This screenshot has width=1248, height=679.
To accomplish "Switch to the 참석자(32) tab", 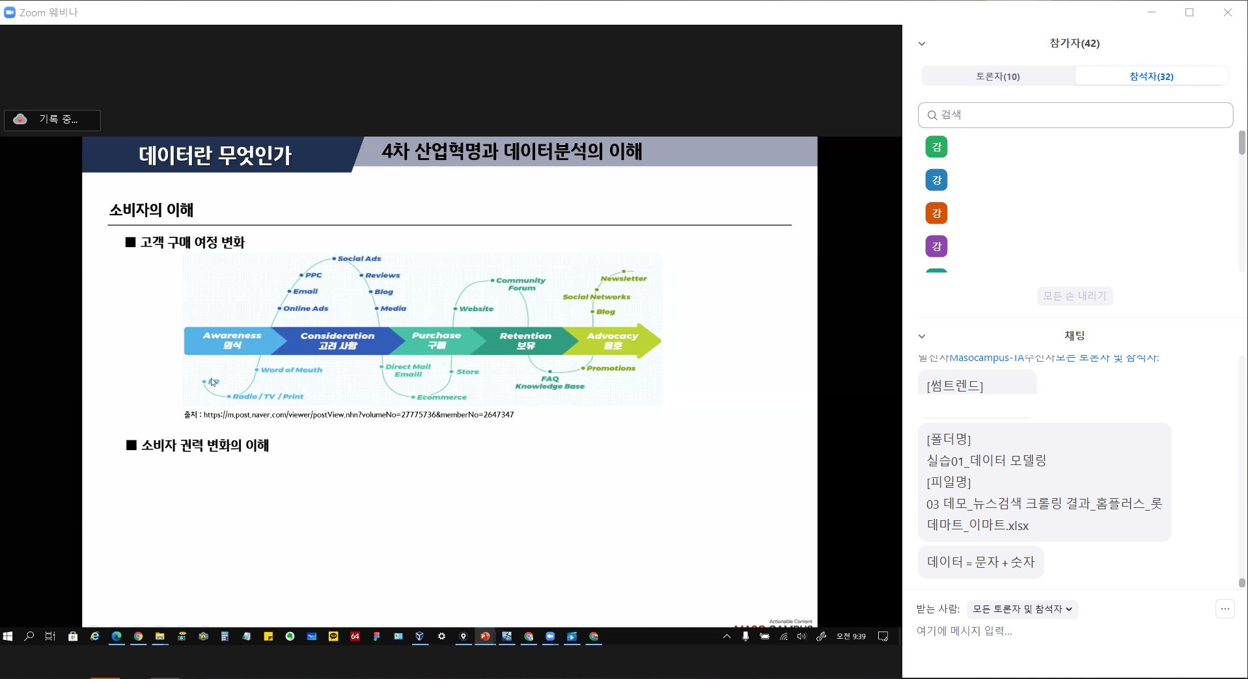I will (x=1151, y=76).
